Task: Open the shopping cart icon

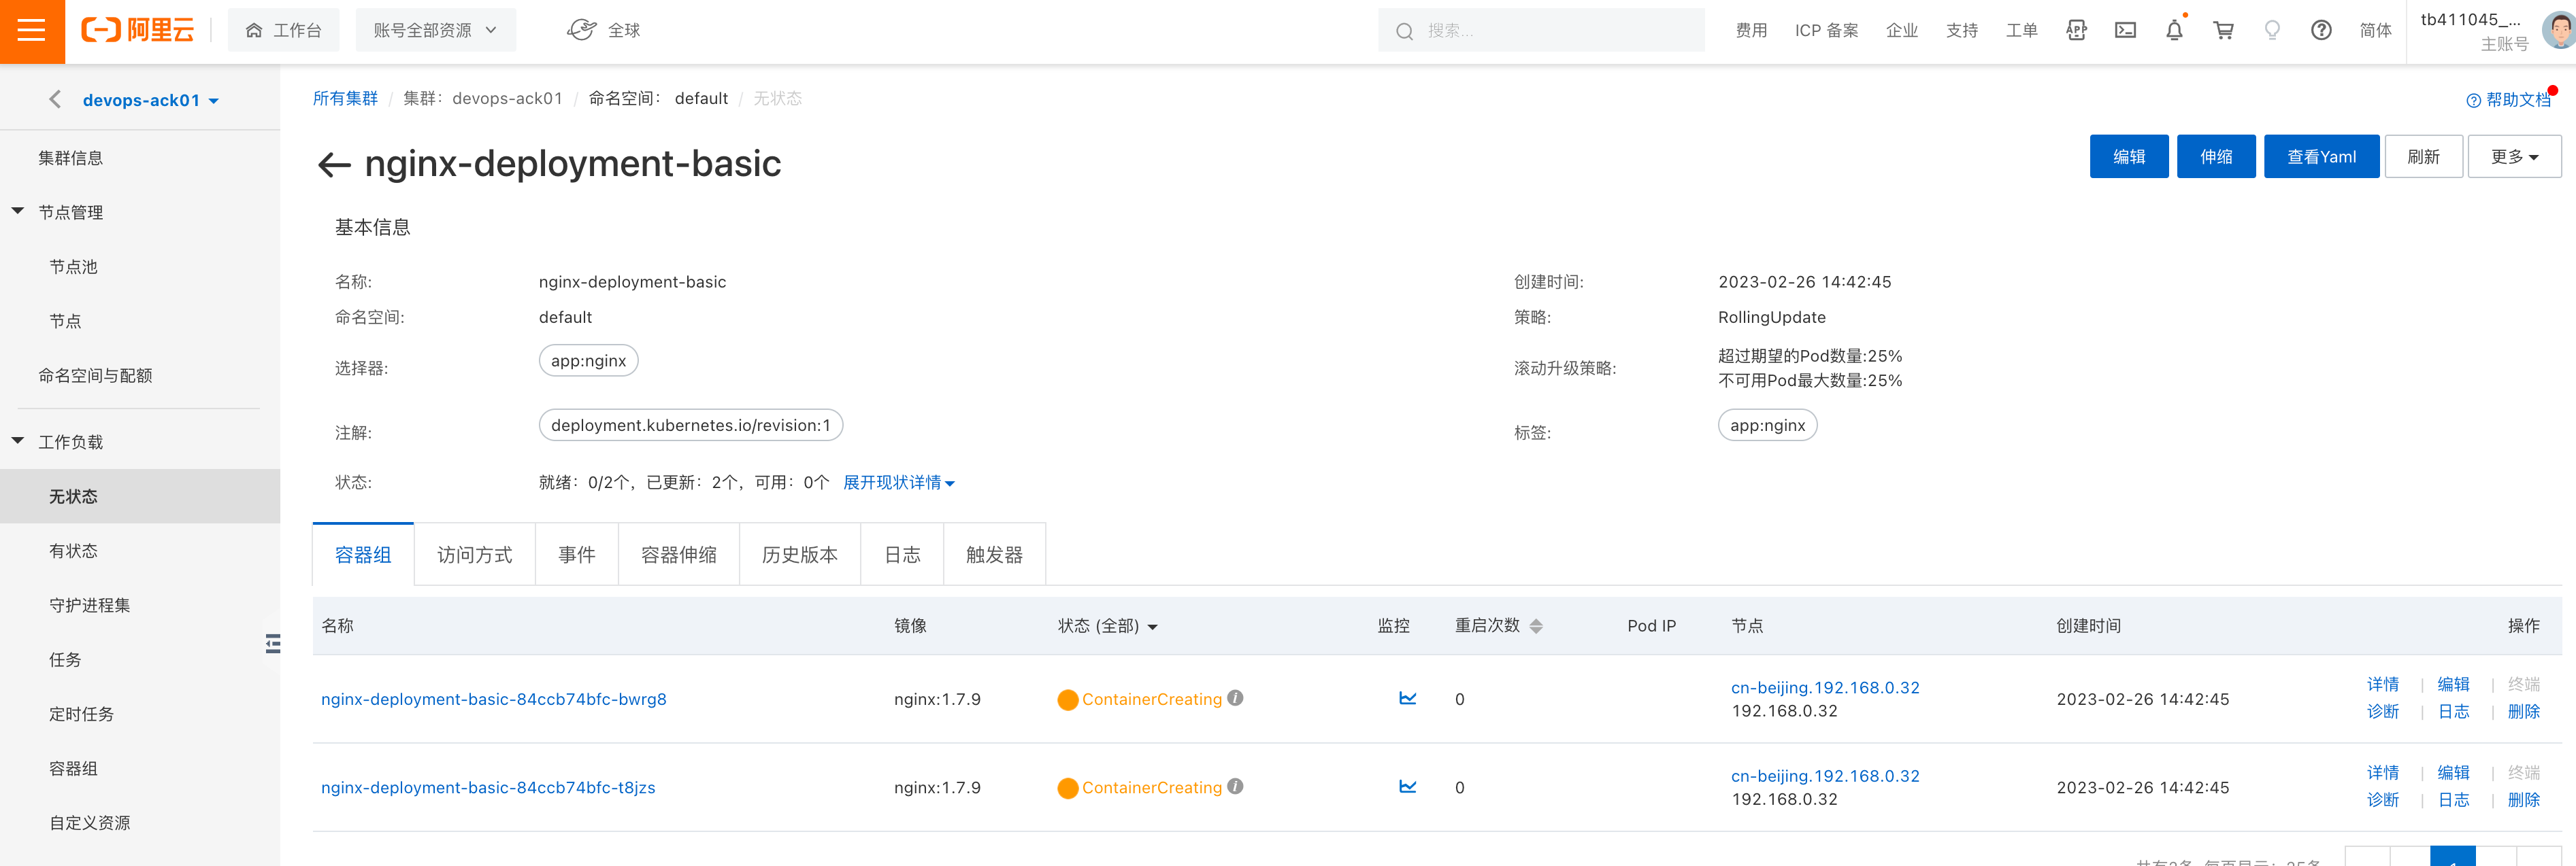Action: point(2223,31)
